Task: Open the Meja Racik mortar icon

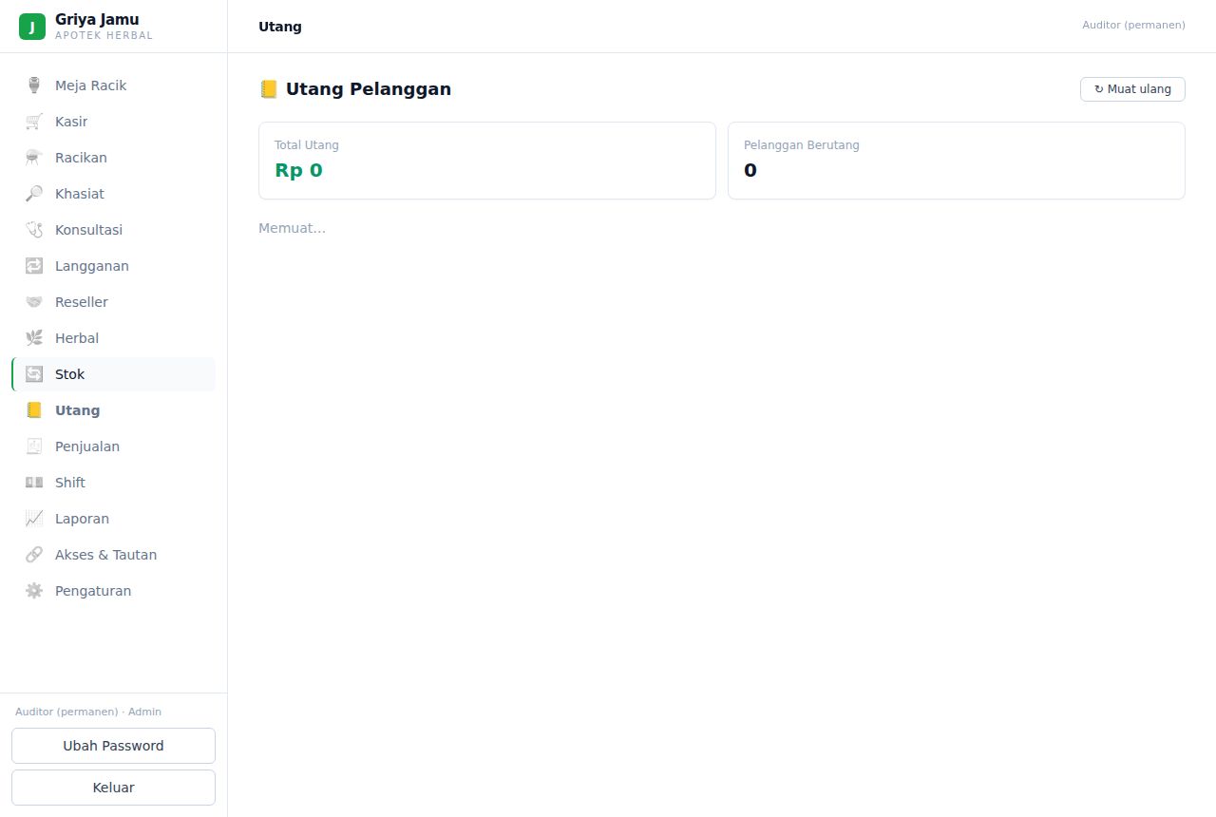Action: coord(34,85)
